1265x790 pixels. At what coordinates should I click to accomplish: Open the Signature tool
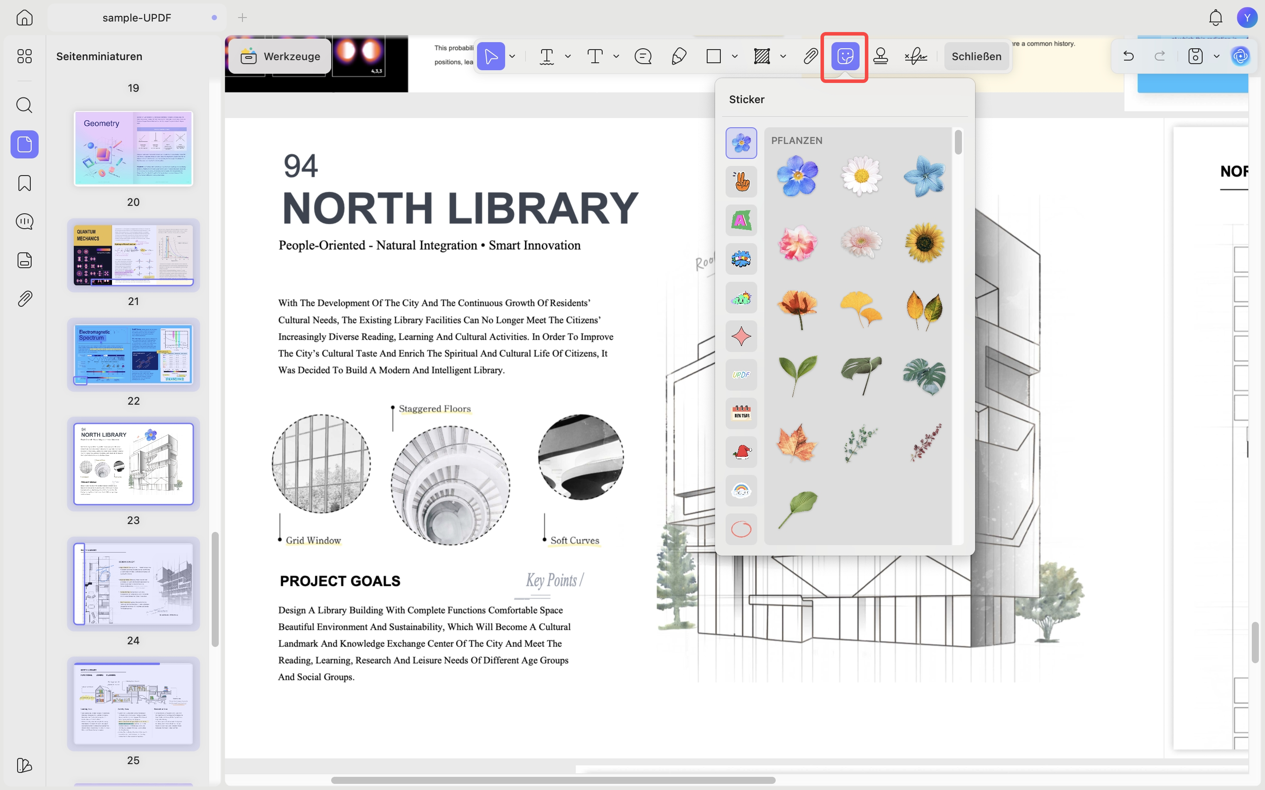tap(916, 56)
